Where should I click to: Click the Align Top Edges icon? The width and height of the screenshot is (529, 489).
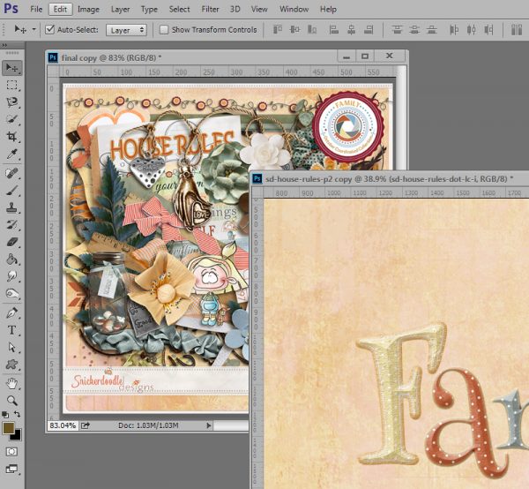278,30
